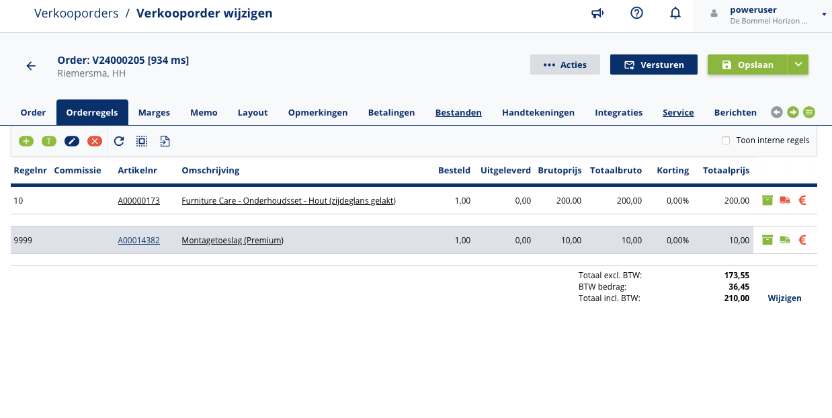Click the import document icon in toolbar
Viewport: 832px width, 418px height.
pyautogui.click(x=165, y=141)
